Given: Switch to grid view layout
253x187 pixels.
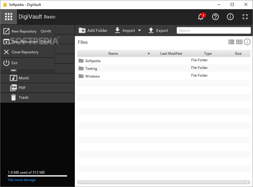Looking at the screenshot, I should point(239,42).
